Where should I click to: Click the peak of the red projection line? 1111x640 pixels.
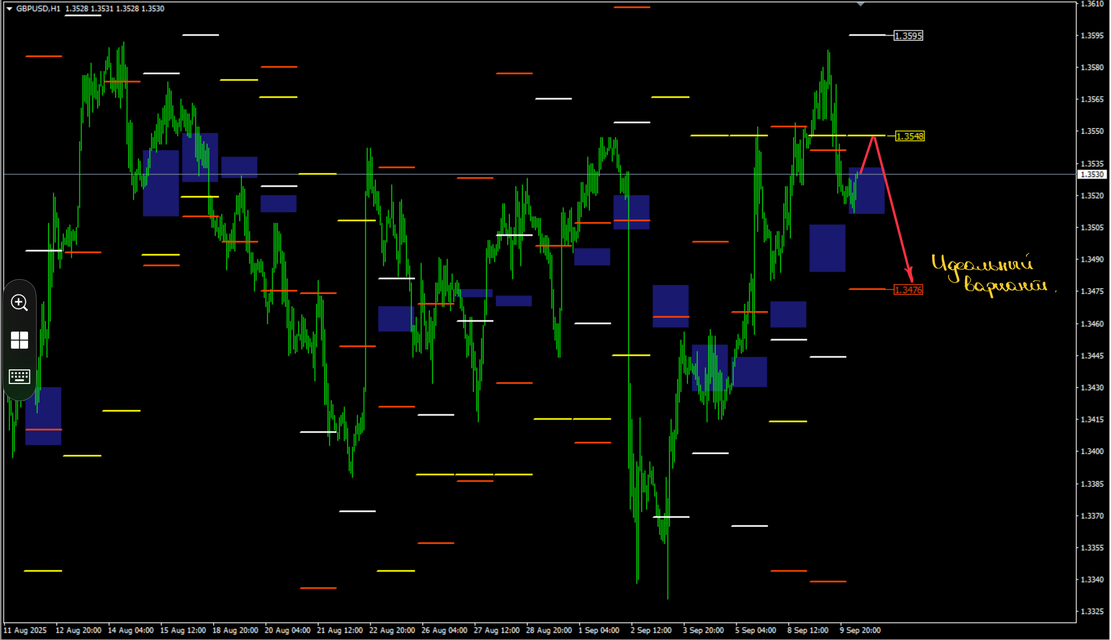click(x=874, y=138)
